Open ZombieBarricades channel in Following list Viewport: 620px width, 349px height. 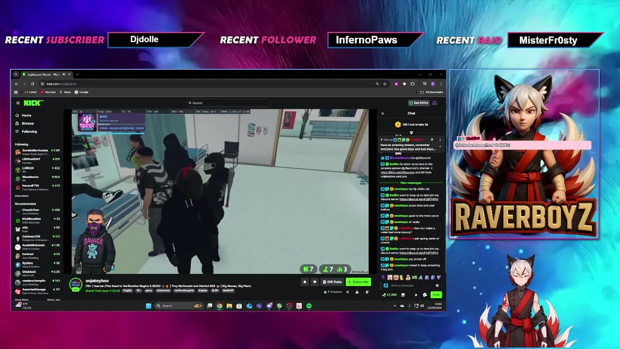pyautogui.click(x=38, y=152)
